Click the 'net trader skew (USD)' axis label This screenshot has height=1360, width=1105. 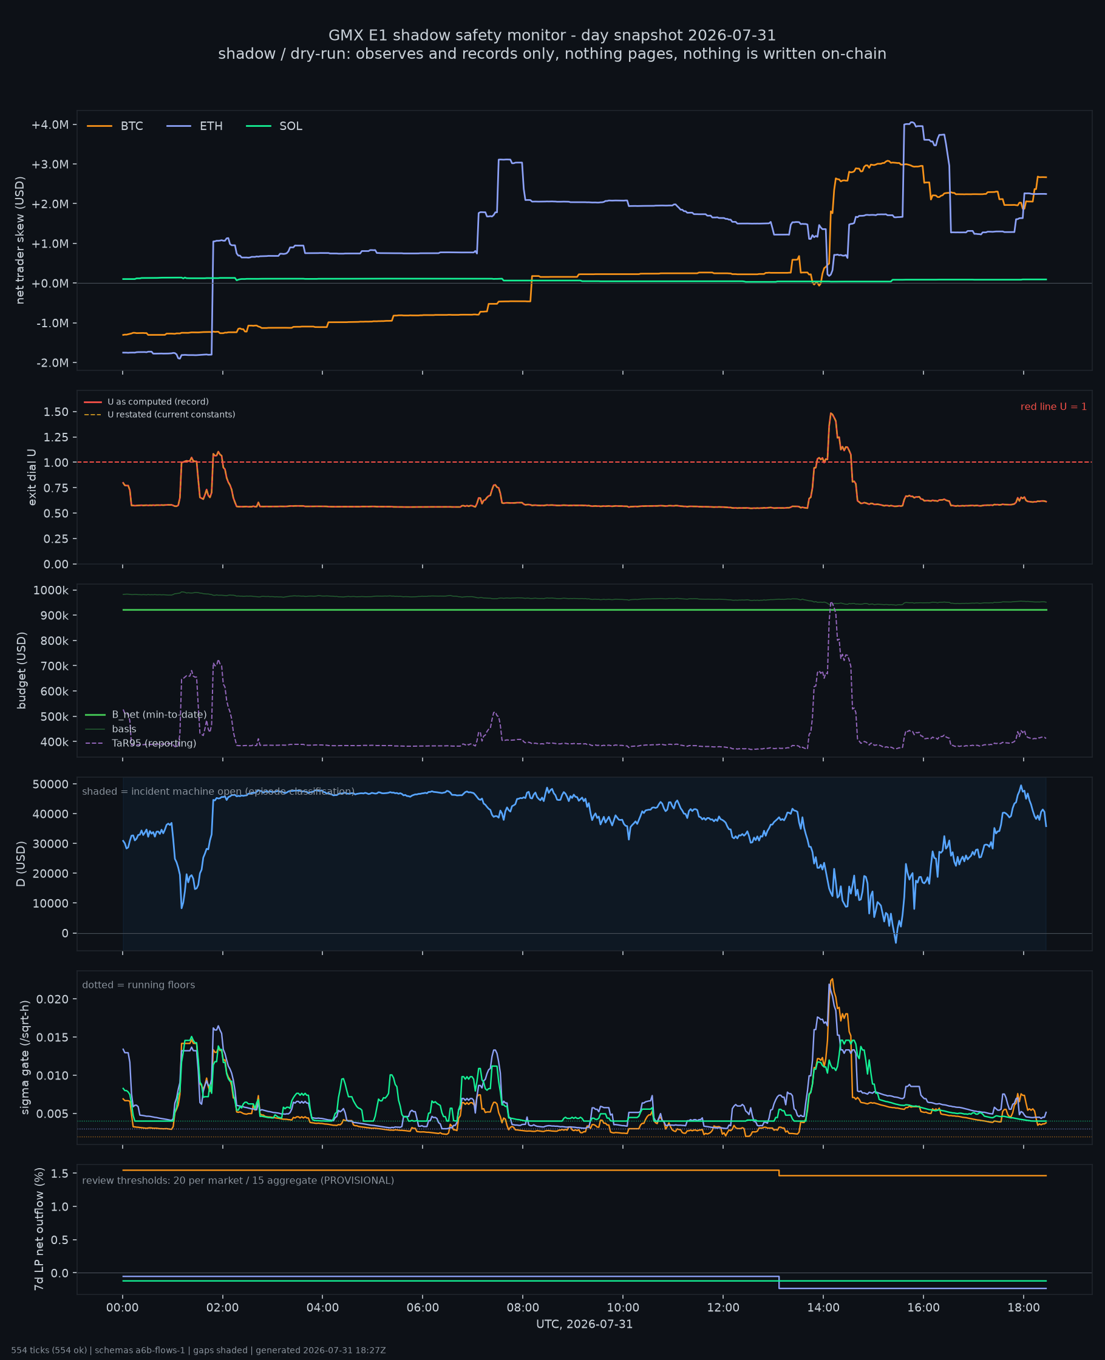pyautogui.click(x=19, y=240)
